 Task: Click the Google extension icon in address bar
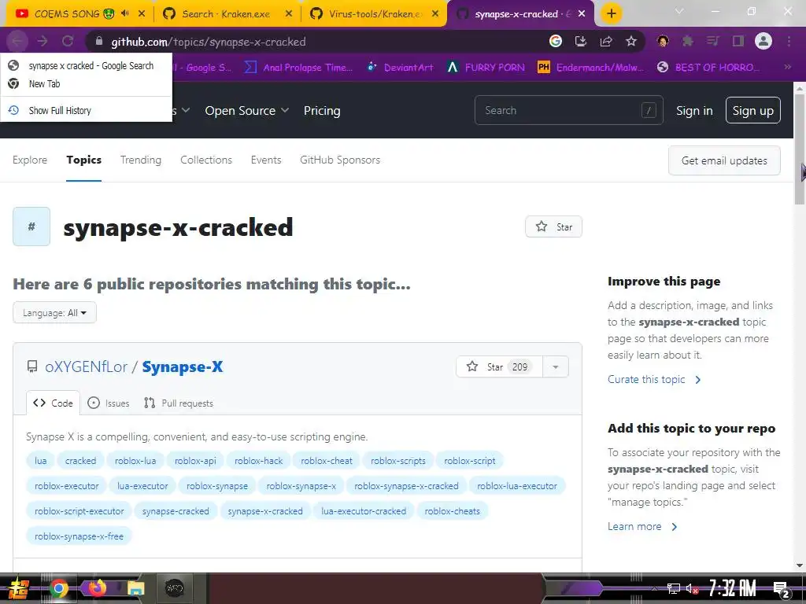click(556, 41)
